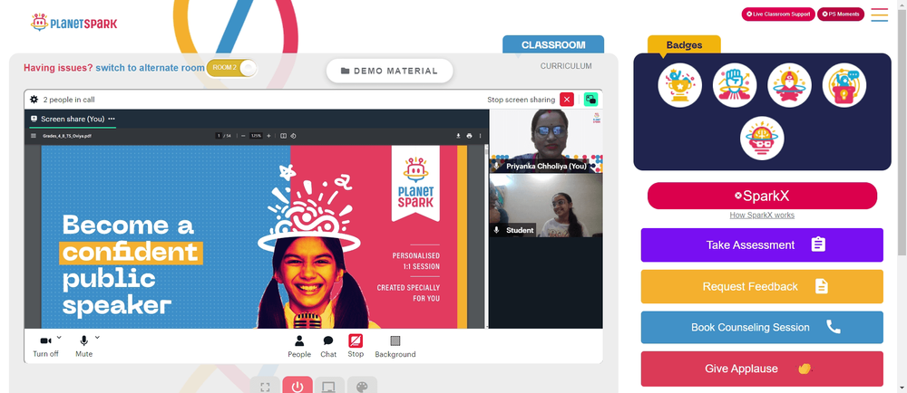Toggle the ROOM 2 switch
907x393 pixels.
coord(231,68)
